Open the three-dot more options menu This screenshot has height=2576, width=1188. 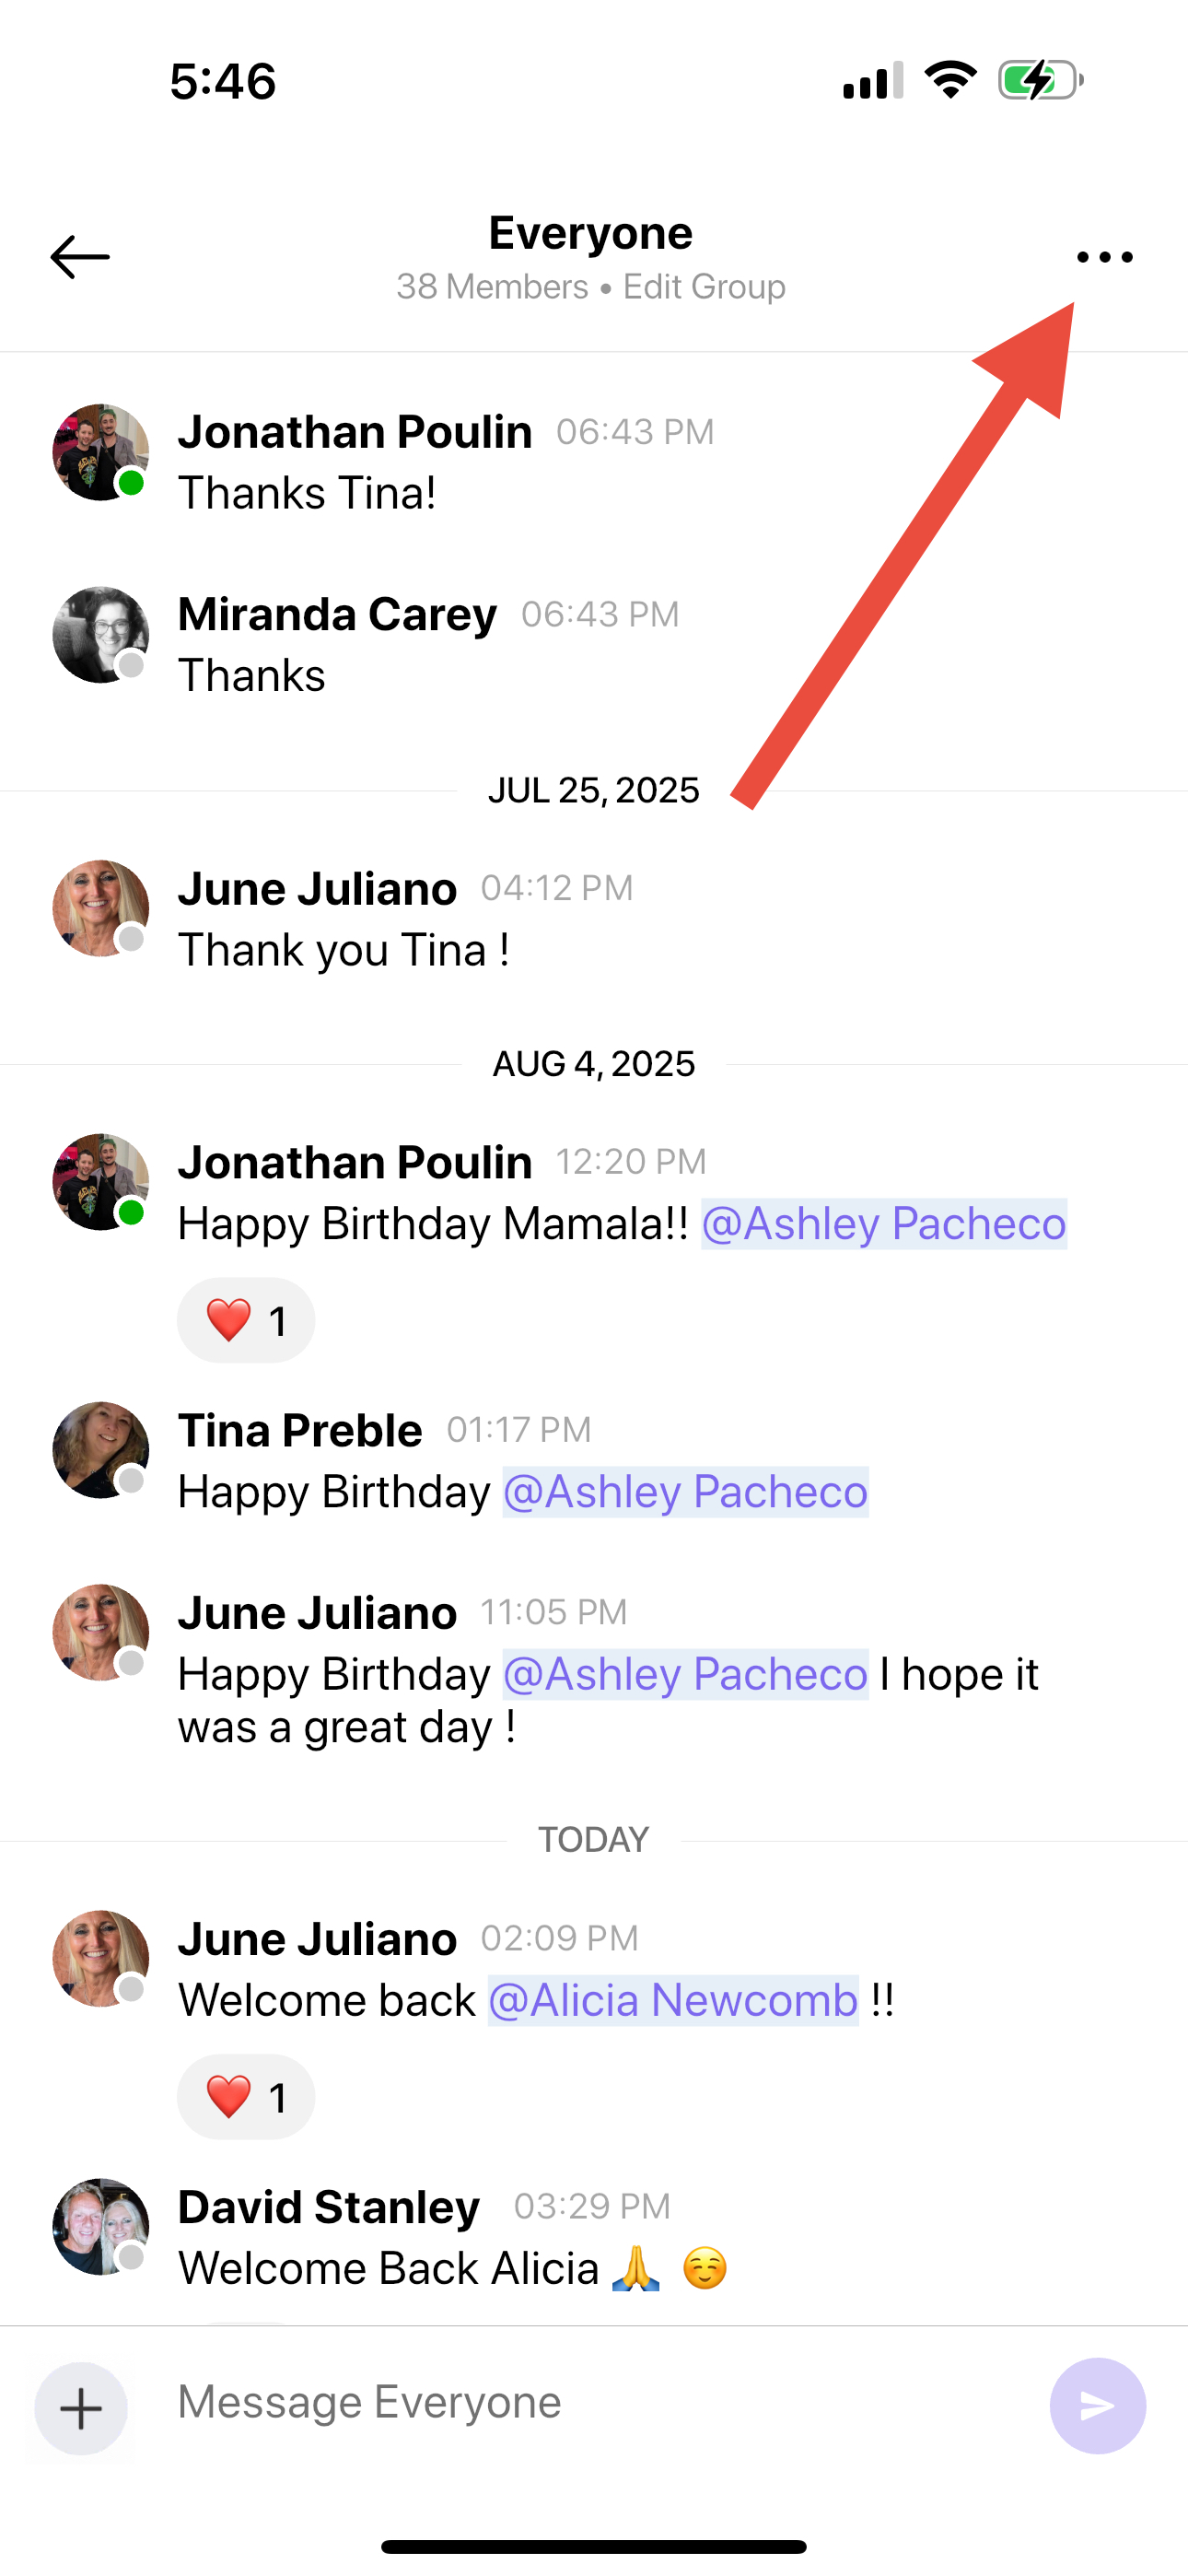(x=1105, y=257)
